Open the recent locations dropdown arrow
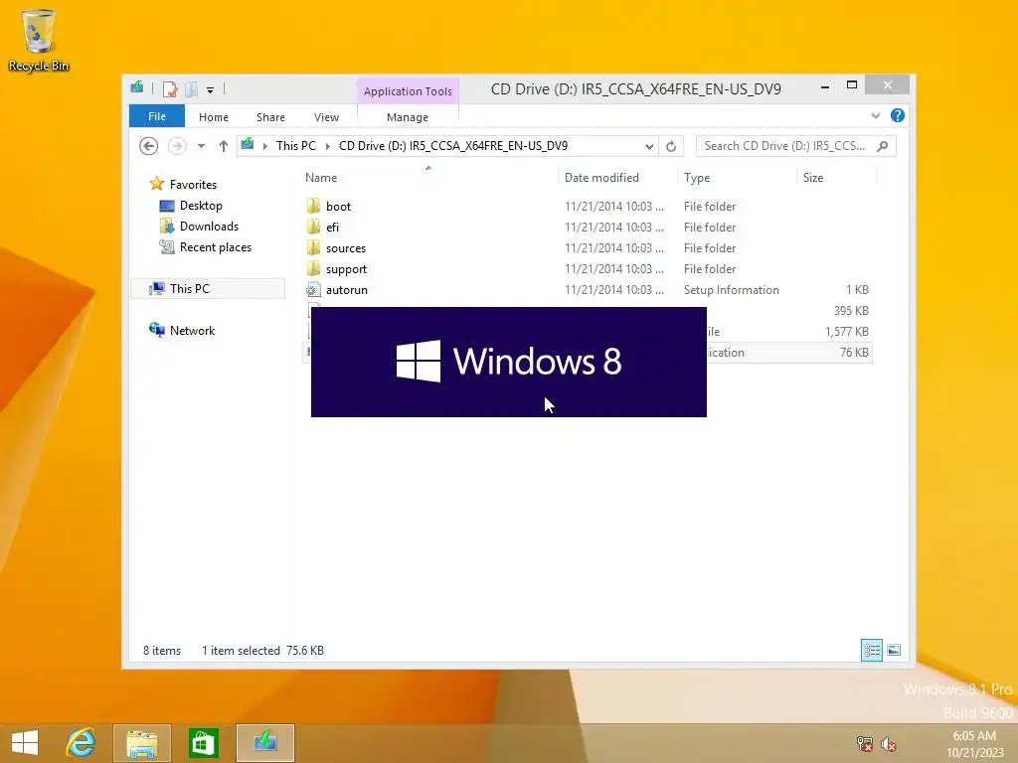Viewport: 1018px width, 763px height. click(201, 146)
